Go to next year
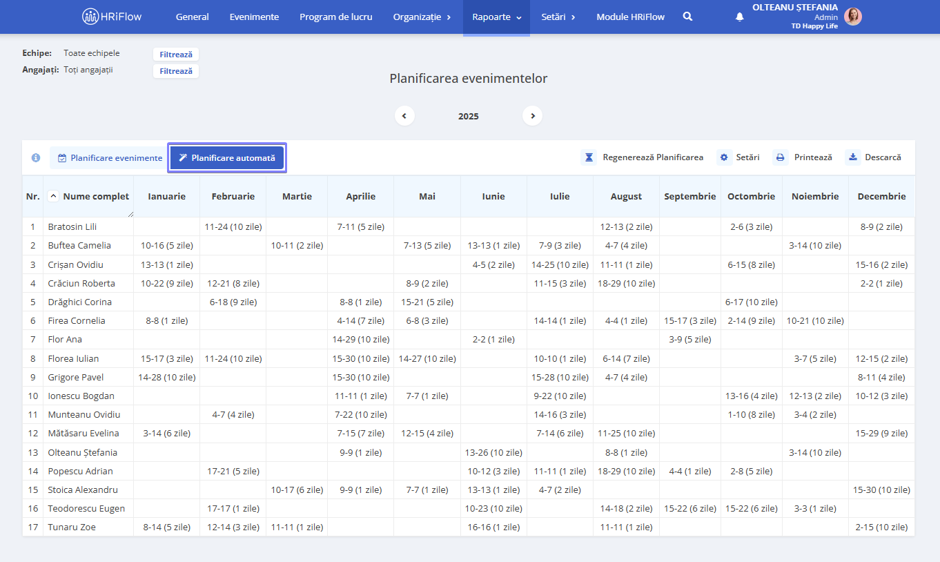 pyautogui.click(x=532, y=116)
